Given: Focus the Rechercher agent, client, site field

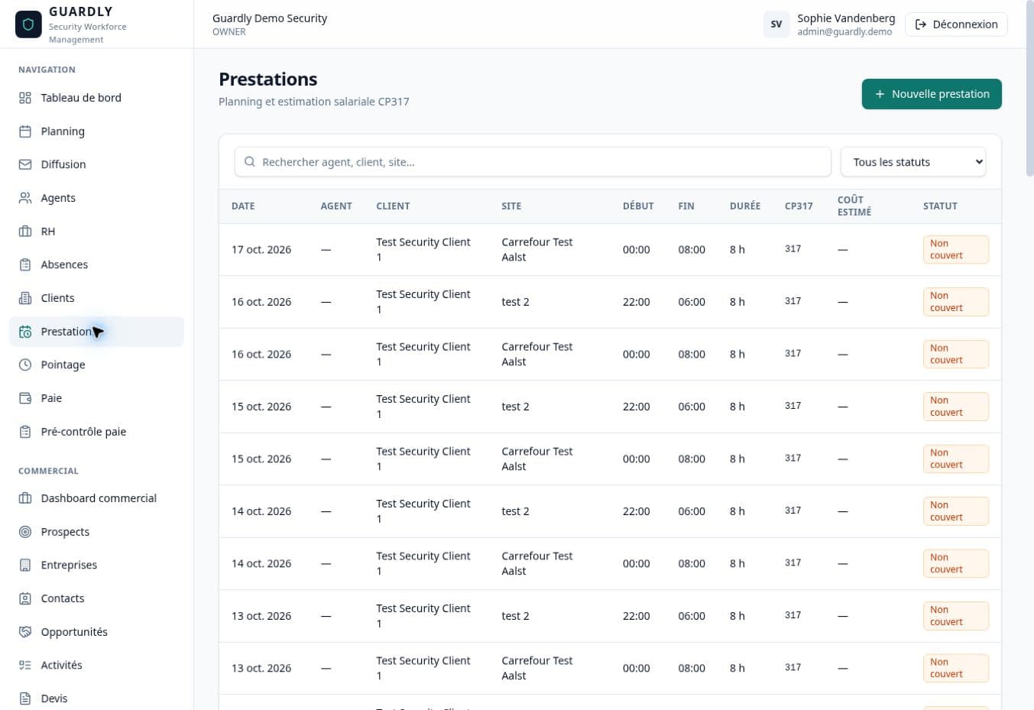Looking at the screenshot, I should pyautogui.click(x=533, y=162).
